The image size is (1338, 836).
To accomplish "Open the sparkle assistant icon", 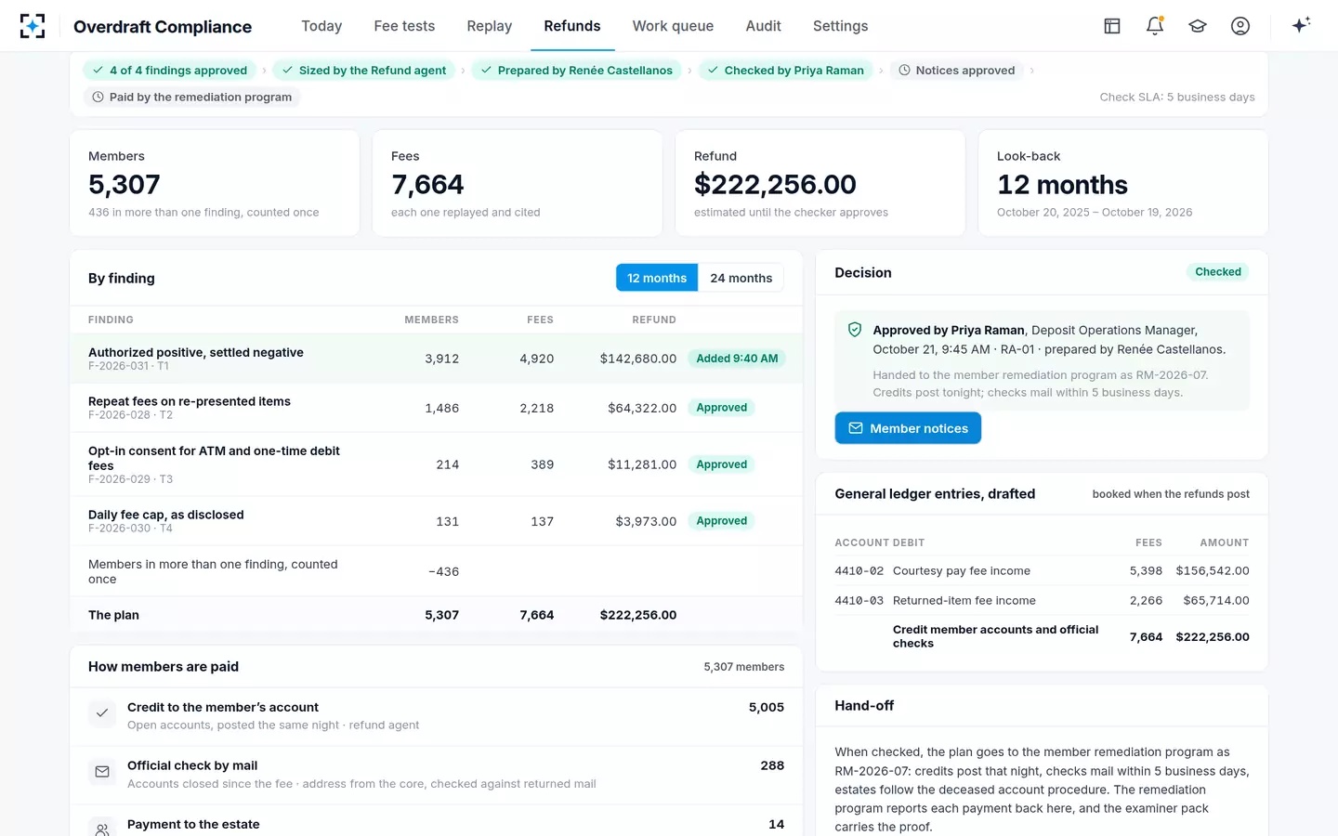I will pos(1301,25).
